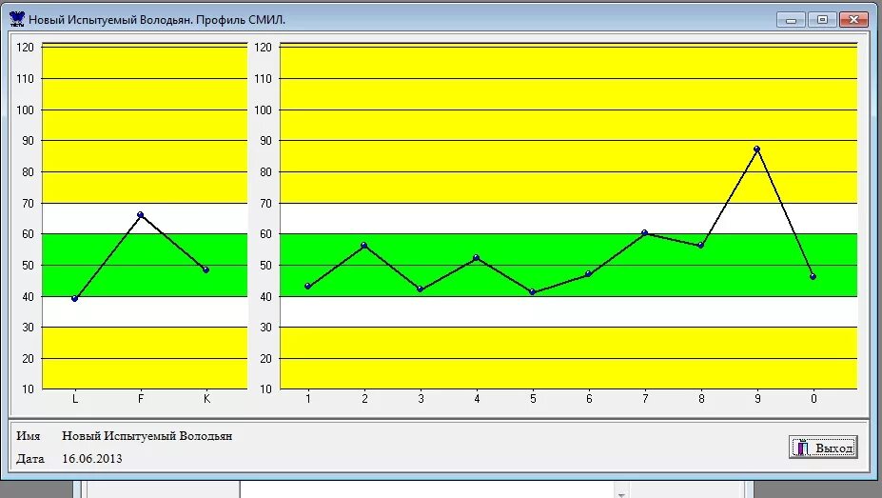
Task: Click the data point of scale 8
Action: pyautogui.click(x=701, y=246)
